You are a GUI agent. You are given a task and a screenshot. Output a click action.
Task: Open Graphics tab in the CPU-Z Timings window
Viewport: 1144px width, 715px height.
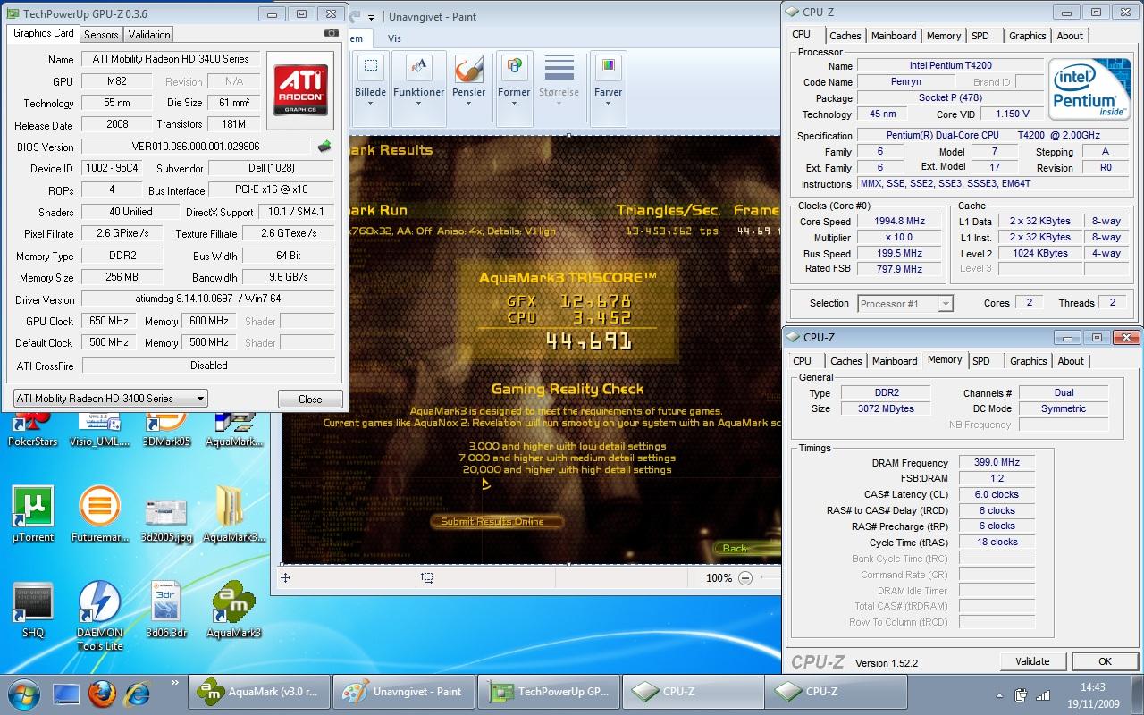coord(1028,361)
